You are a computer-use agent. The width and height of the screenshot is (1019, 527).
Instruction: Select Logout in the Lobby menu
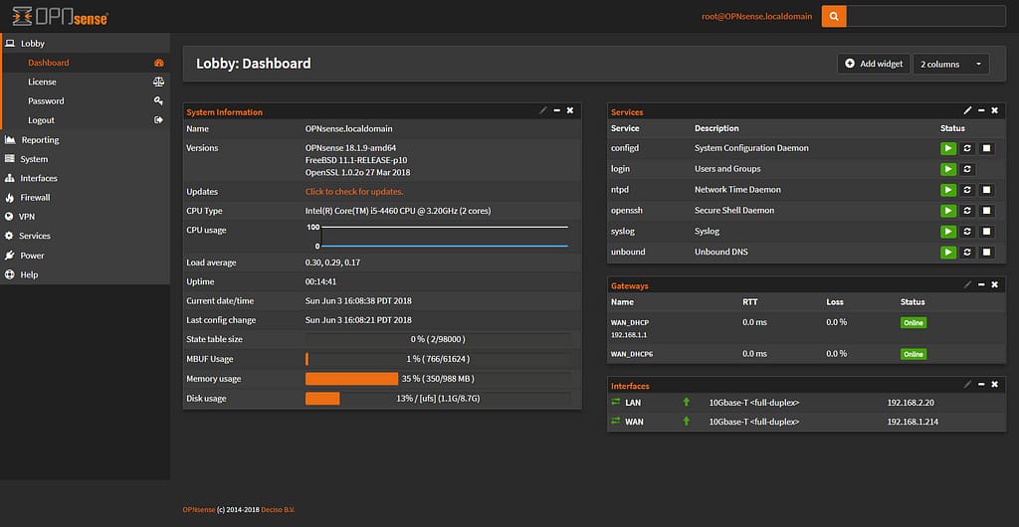[41, 120]
